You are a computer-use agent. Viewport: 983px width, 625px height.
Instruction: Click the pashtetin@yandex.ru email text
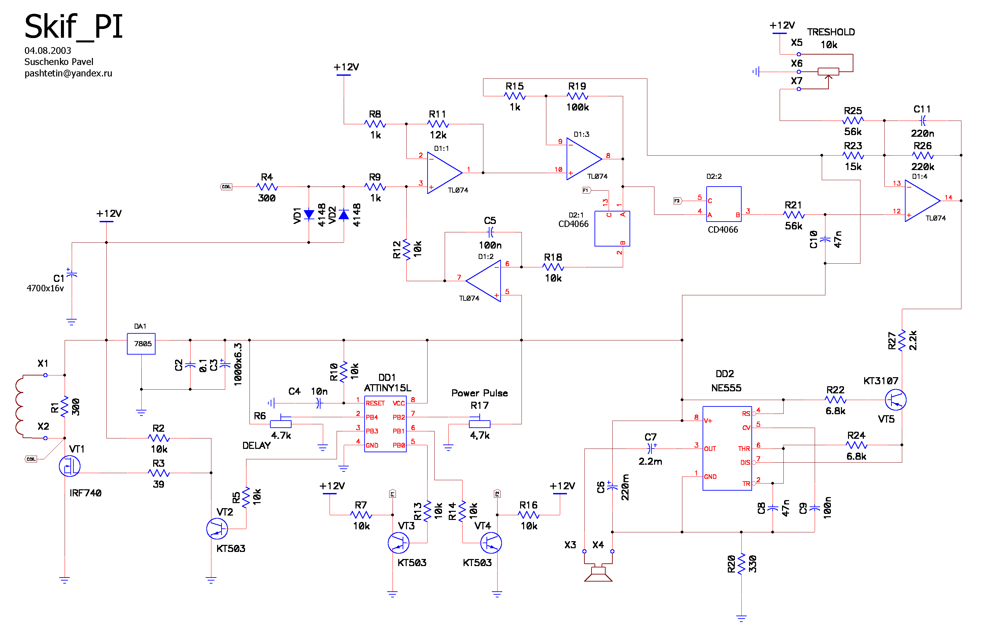click(68, 73)
